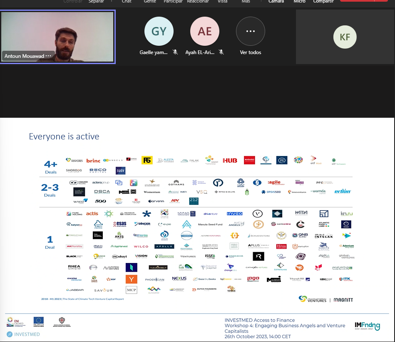Toggle the Cámara on or off
The width and height of the screenshot is (395, 342).
(276, 2)
